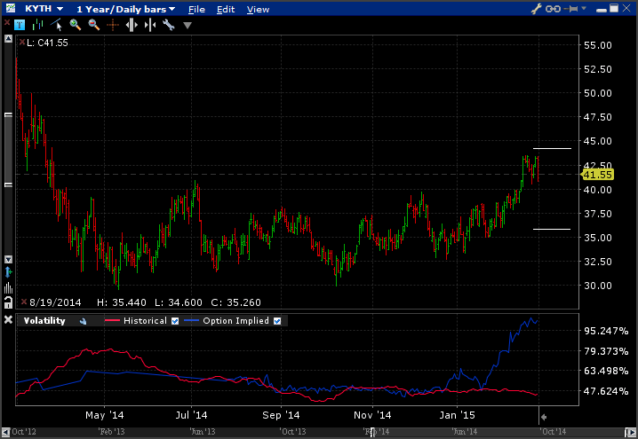Screen dimensions: 638x439
Task: Open the bar chart type icon
Action: click(37, 25)
